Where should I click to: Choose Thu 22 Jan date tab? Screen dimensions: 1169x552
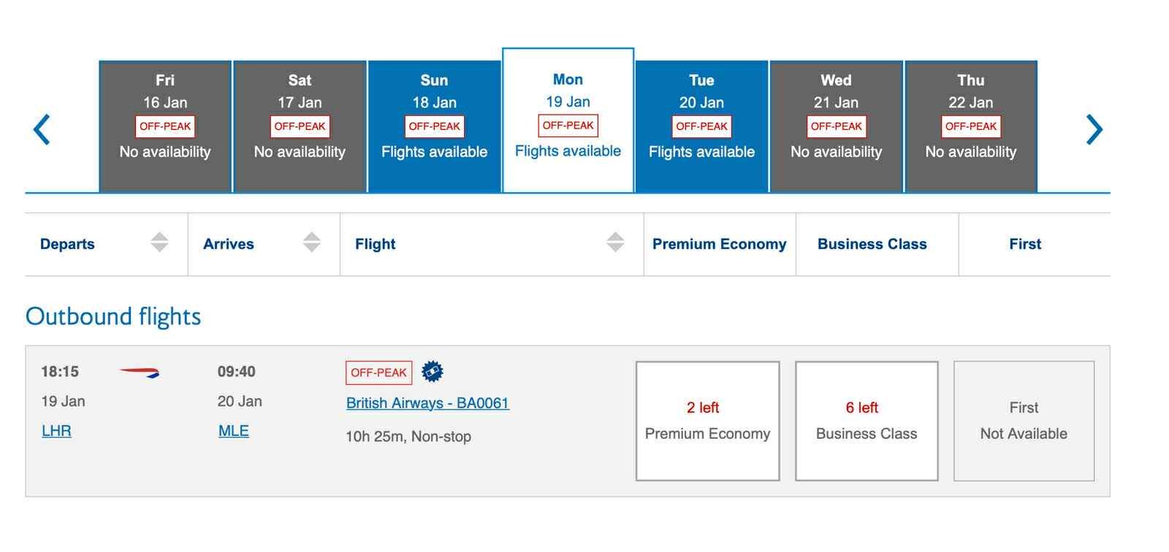tap(971, 127)
